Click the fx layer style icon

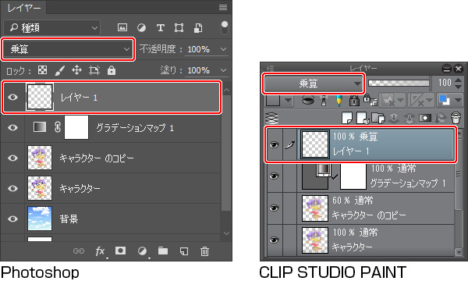(100, 251)
